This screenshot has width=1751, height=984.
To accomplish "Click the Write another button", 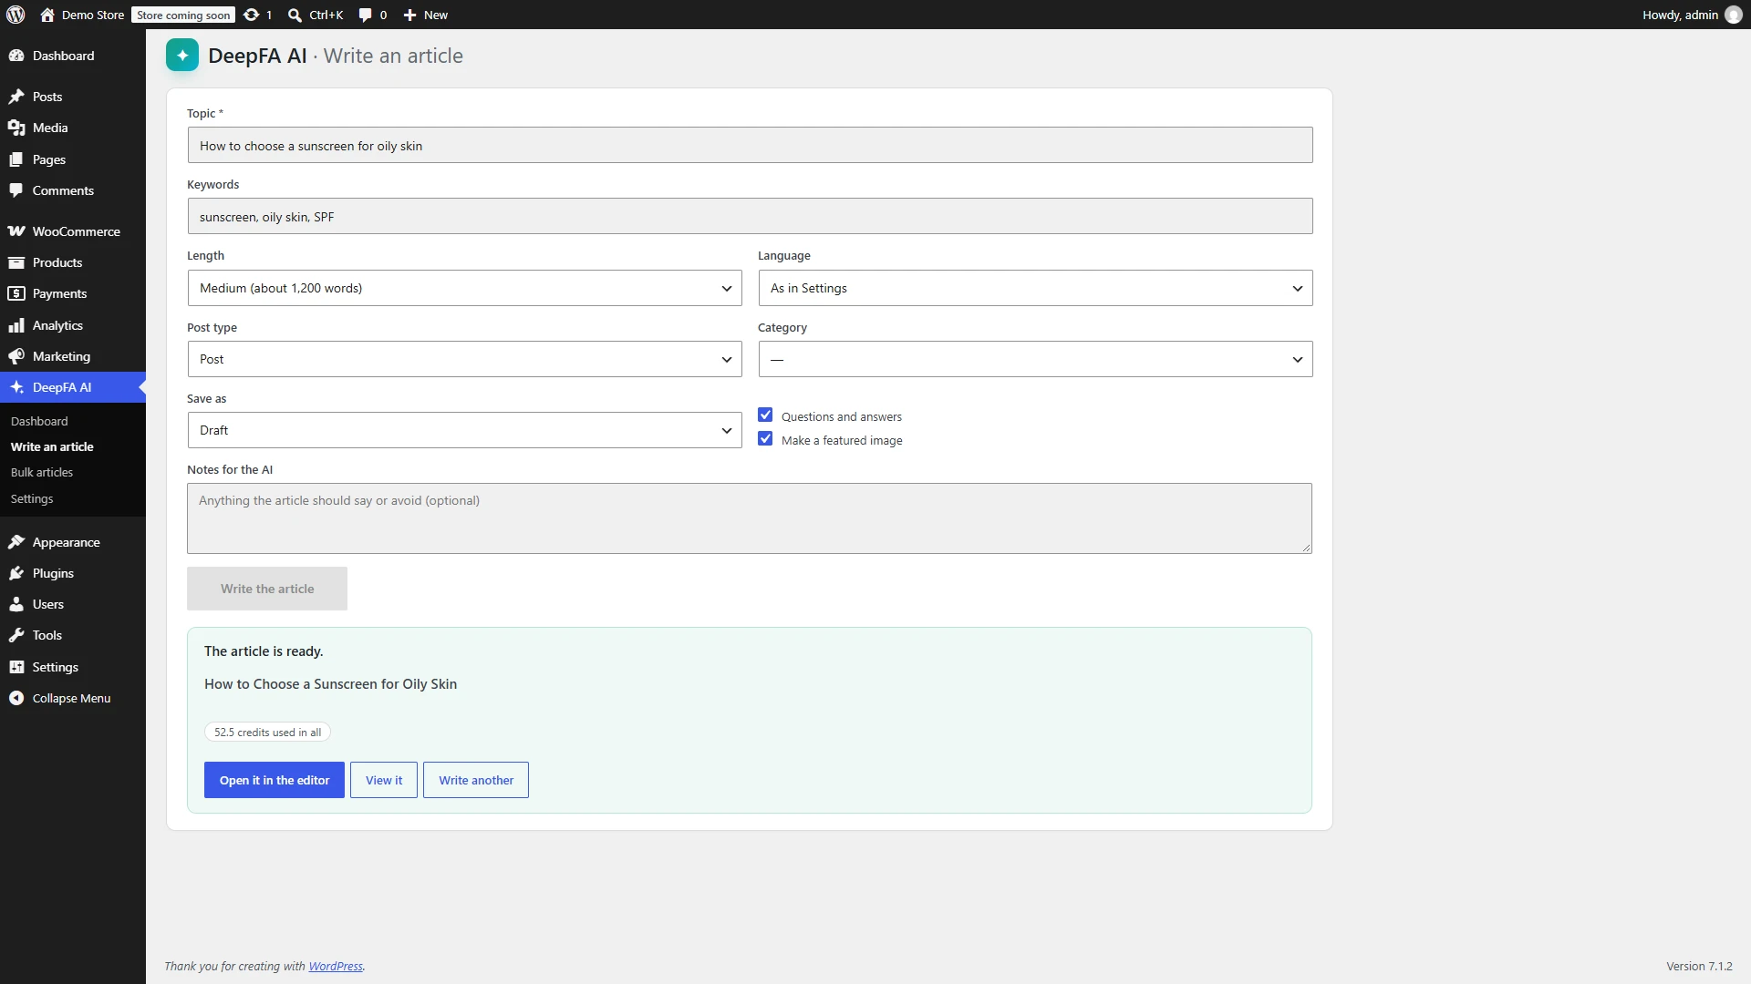I will [476, 780].
